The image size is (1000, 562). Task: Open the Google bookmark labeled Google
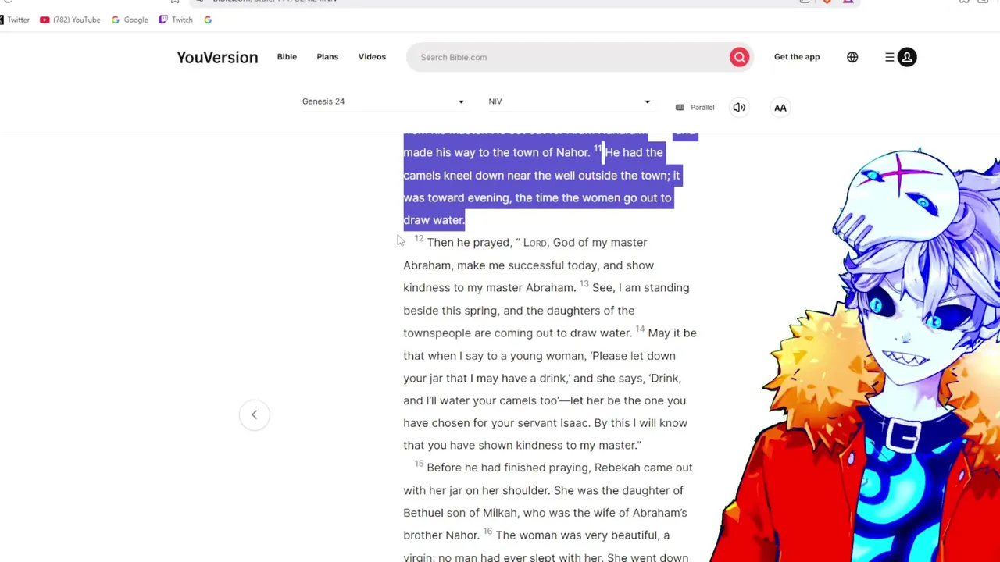pyautogui.click(x=130, y=20)
